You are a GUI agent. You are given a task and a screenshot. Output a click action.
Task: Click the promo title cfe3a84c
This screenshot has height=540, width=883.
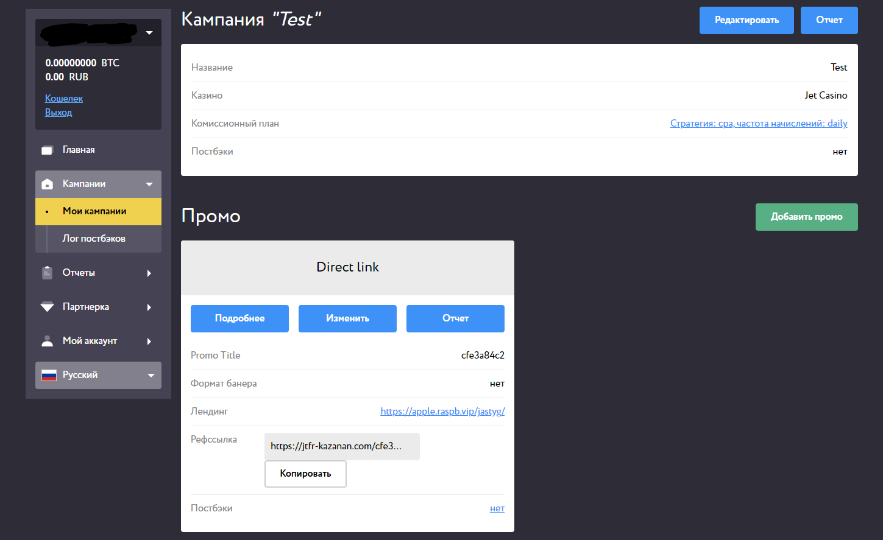tap(483, 356)
